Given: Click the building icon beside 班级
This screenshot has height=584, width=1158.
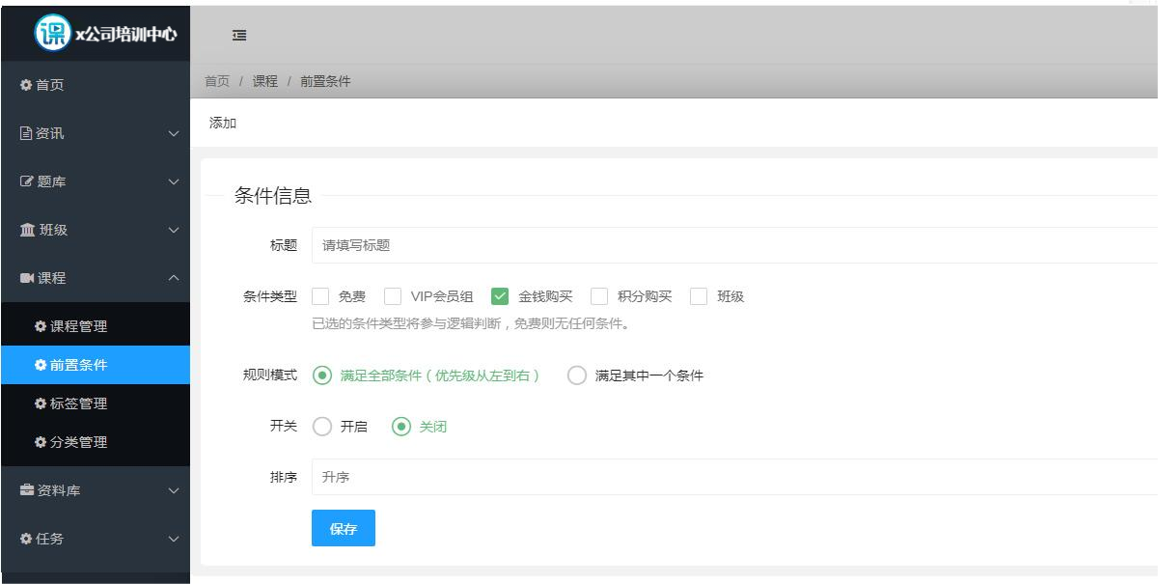Looking at the screenshot, I should (27, 230).
